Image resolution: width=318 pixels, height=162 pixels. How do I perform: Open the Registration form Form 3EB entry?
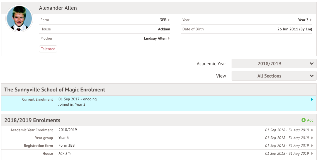[67, 146]
